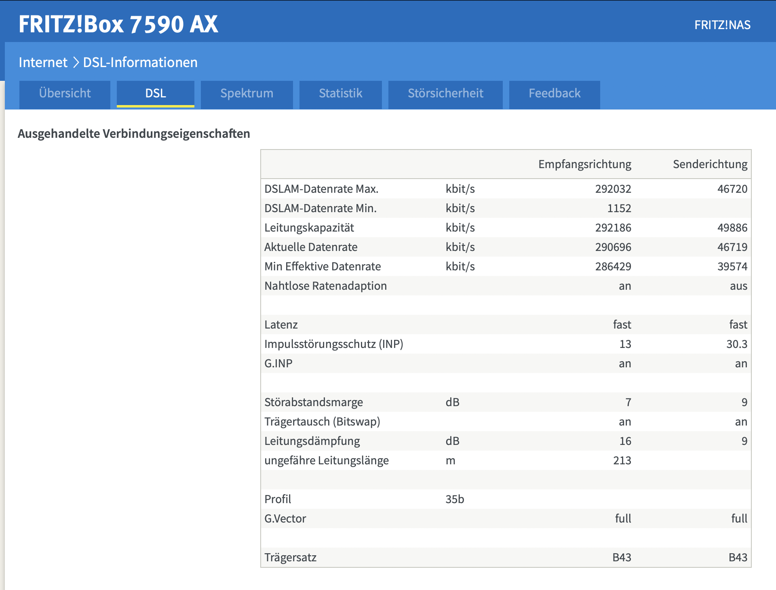The height and width of the screenshot is (590, 776).
Task: Click the DSL-Informationen breadcrumb
Action: [x=140, y=62]
